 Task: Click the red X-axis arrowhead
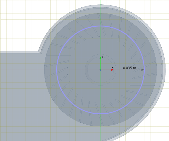[x=112, y=70]
